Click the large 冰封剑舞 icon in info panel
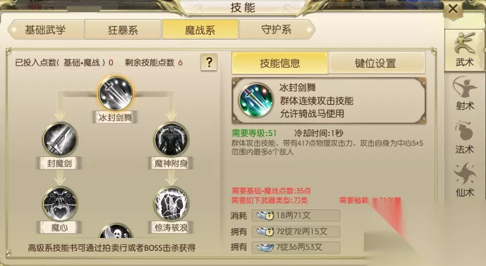Viewport: 486px width, 266px height. pyautogui.click(x=256, y=99)
